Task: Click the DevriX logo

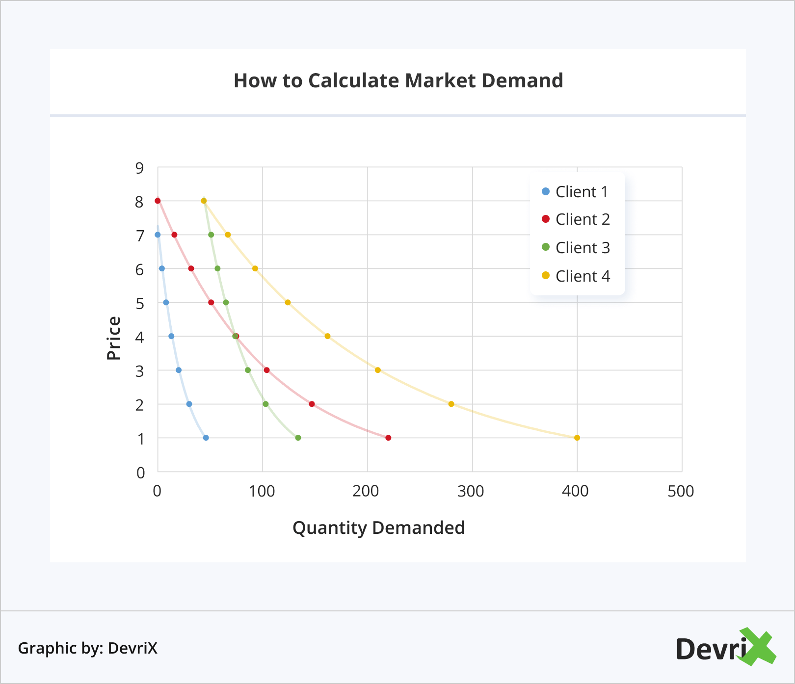Action: 725,647
